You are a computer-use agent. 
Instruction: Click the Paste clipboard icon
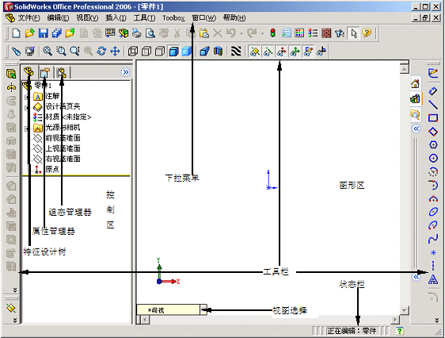(203, 33)
